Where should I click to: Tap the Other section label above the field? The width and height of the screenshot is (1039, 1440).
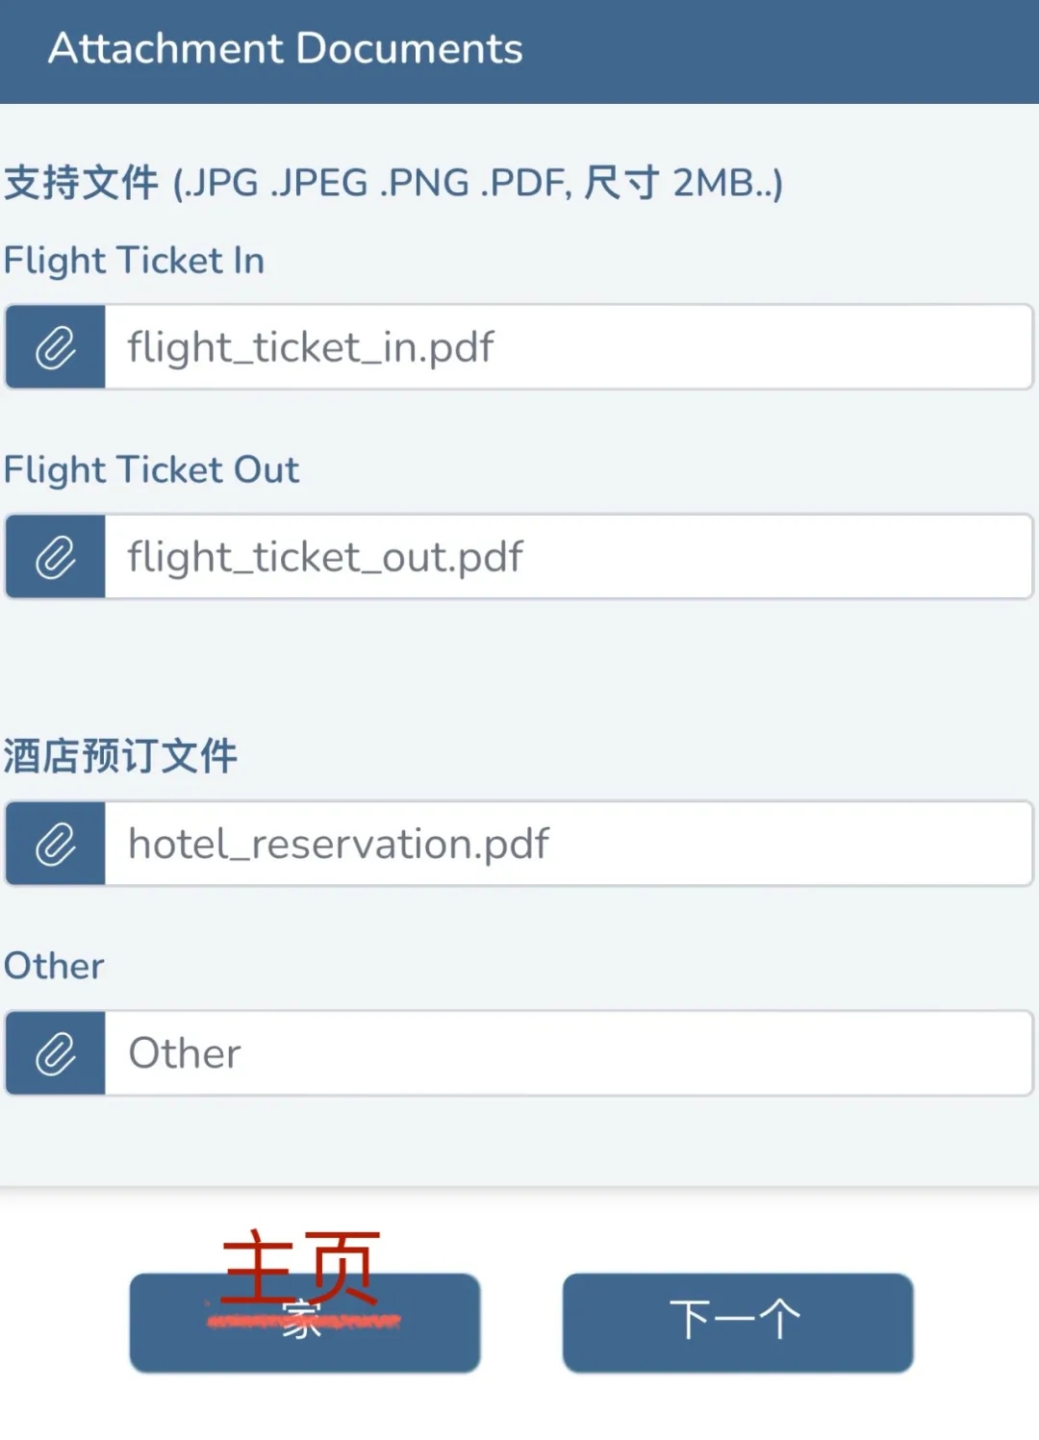pyautogui.click(x=54, y=966)
